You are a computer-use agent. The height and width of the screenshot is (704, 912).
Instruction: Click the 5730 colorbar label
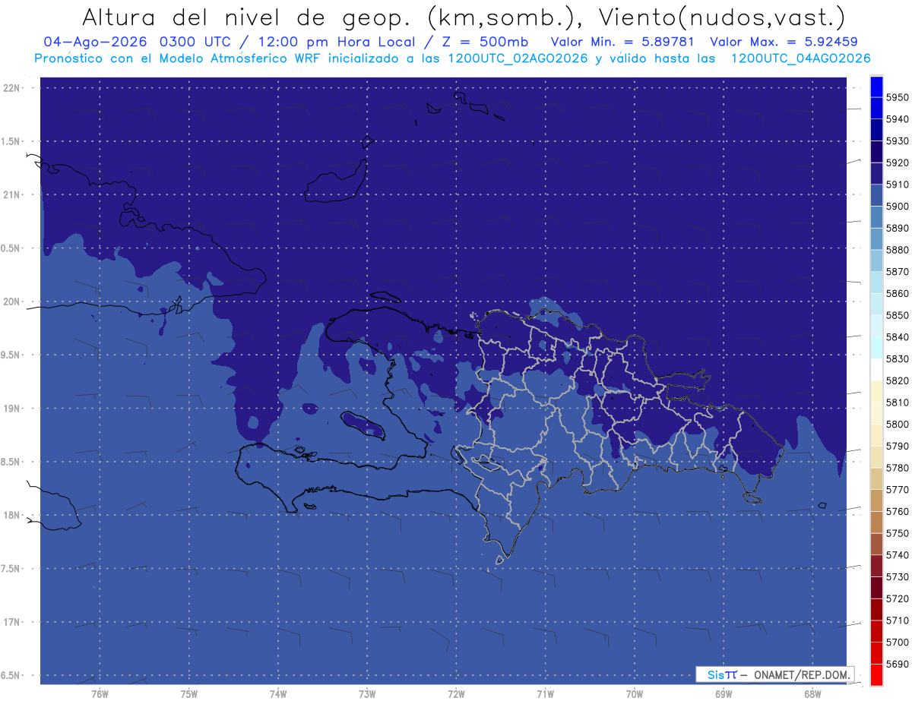pos(897,577)
